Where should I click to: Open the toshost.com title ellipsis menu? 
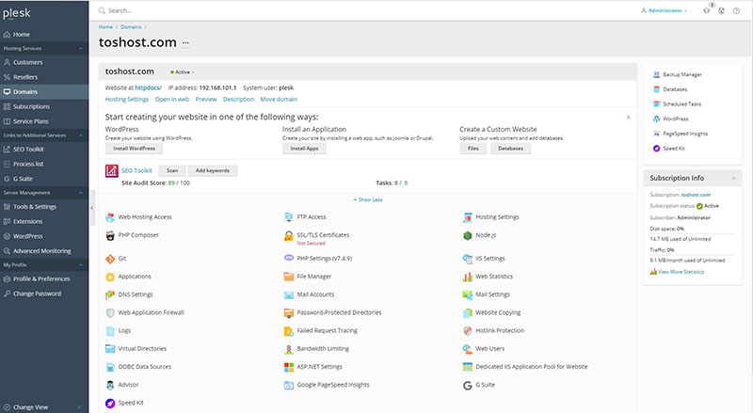(185, 42)
